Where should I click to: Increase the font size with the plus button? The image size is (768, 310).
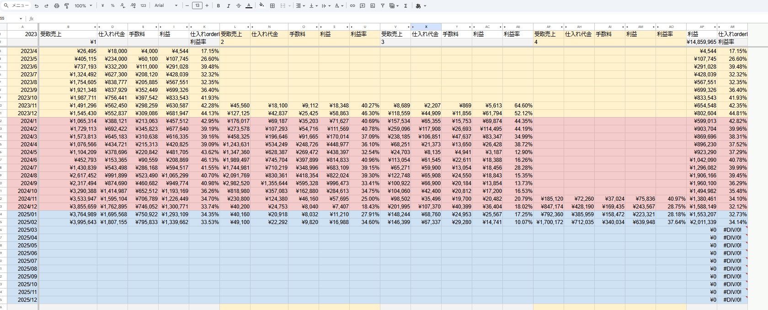coord(207,5)
